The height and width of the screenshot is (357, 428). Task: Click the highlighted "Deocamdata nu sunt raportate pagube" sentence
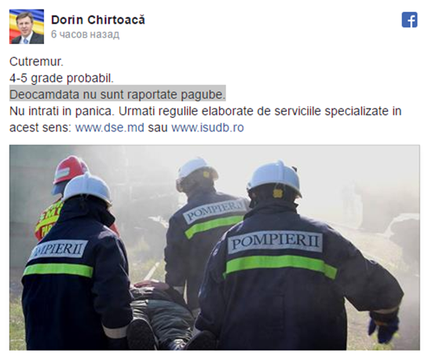coord(118,94)
